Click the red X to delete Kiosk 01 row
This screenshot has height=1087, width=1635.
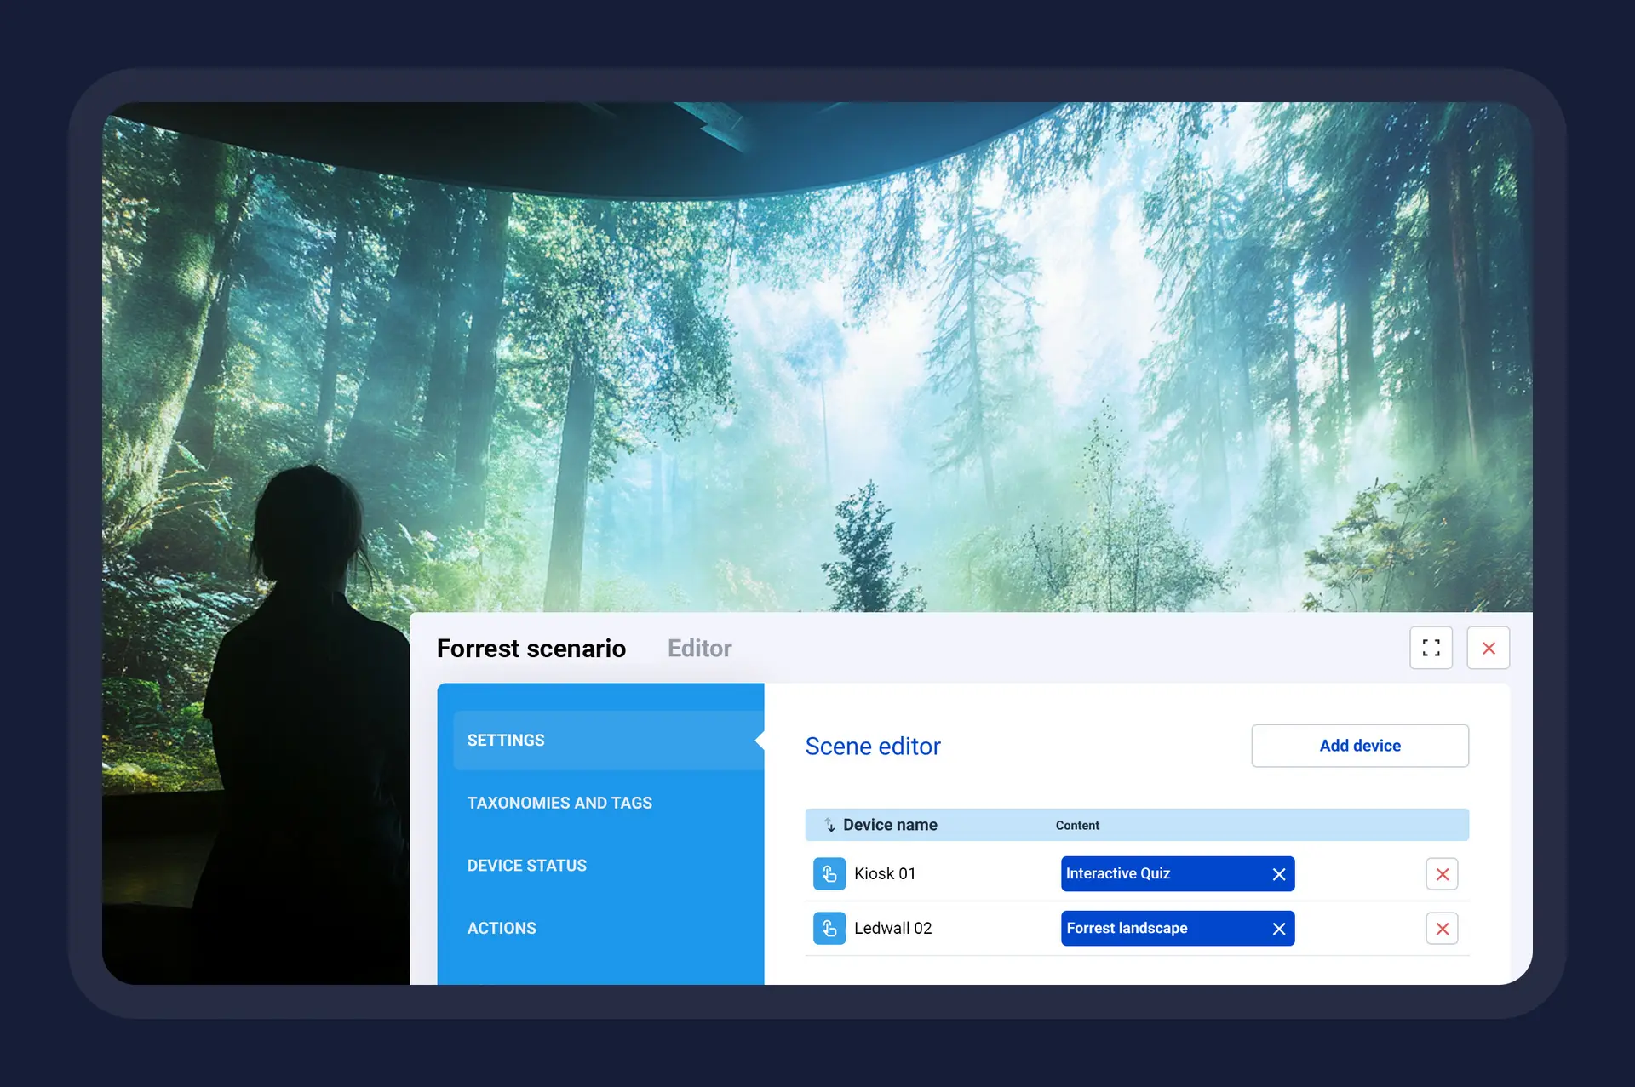tap(1442, 873)
